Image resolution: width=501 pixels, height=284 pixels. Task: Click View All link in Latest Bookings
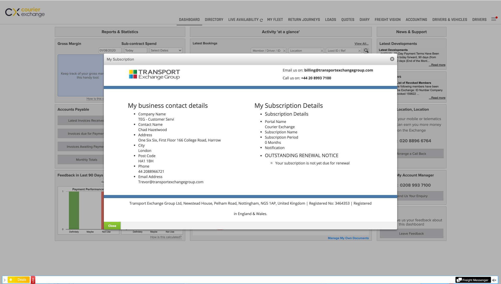(361, 44)
